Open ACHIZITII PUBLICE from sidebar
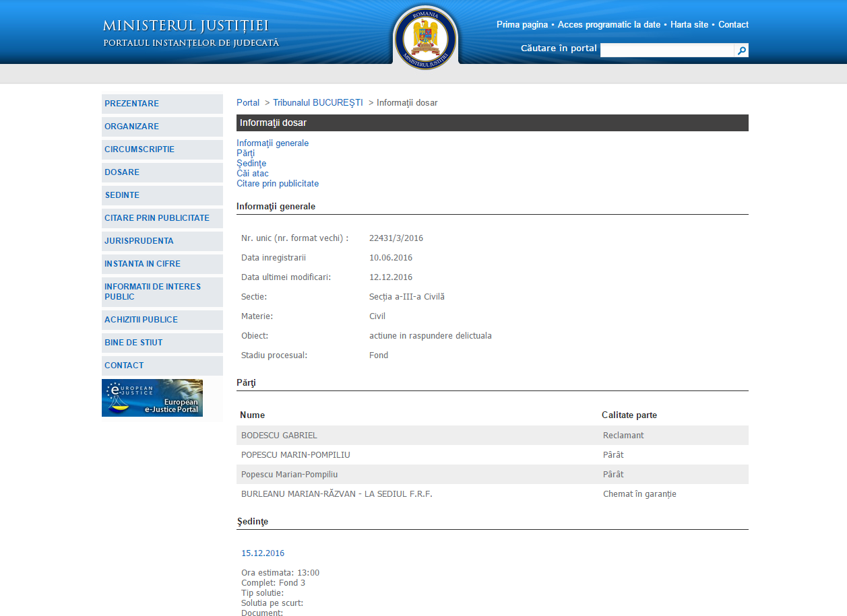The width and height of the screenshot is (847, 616). pyautogui.click(x=141, y=320)
